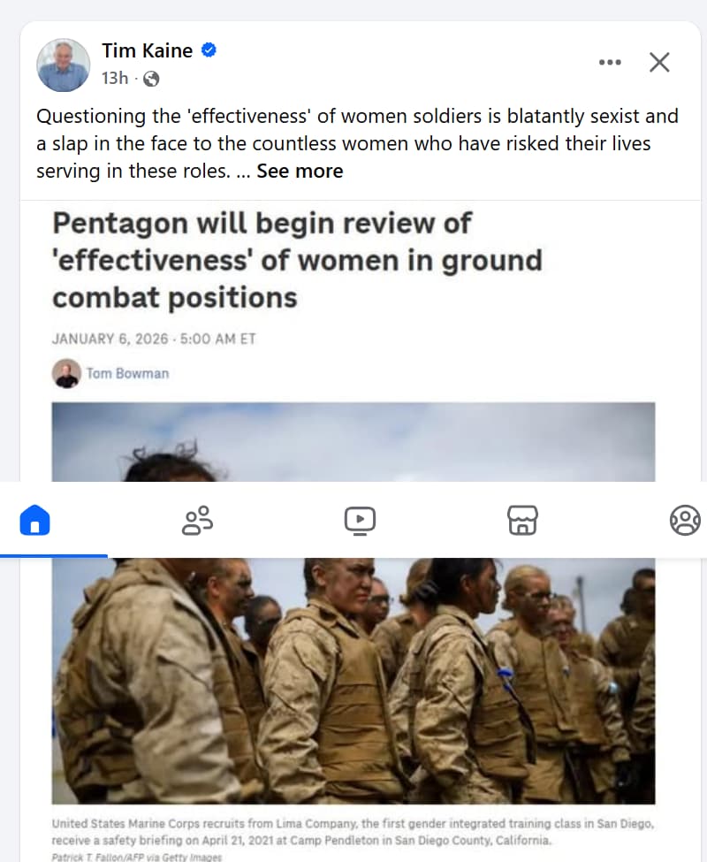Click the photo caption about Lima Company
This screenshot has height=862, width=707.
353,832
